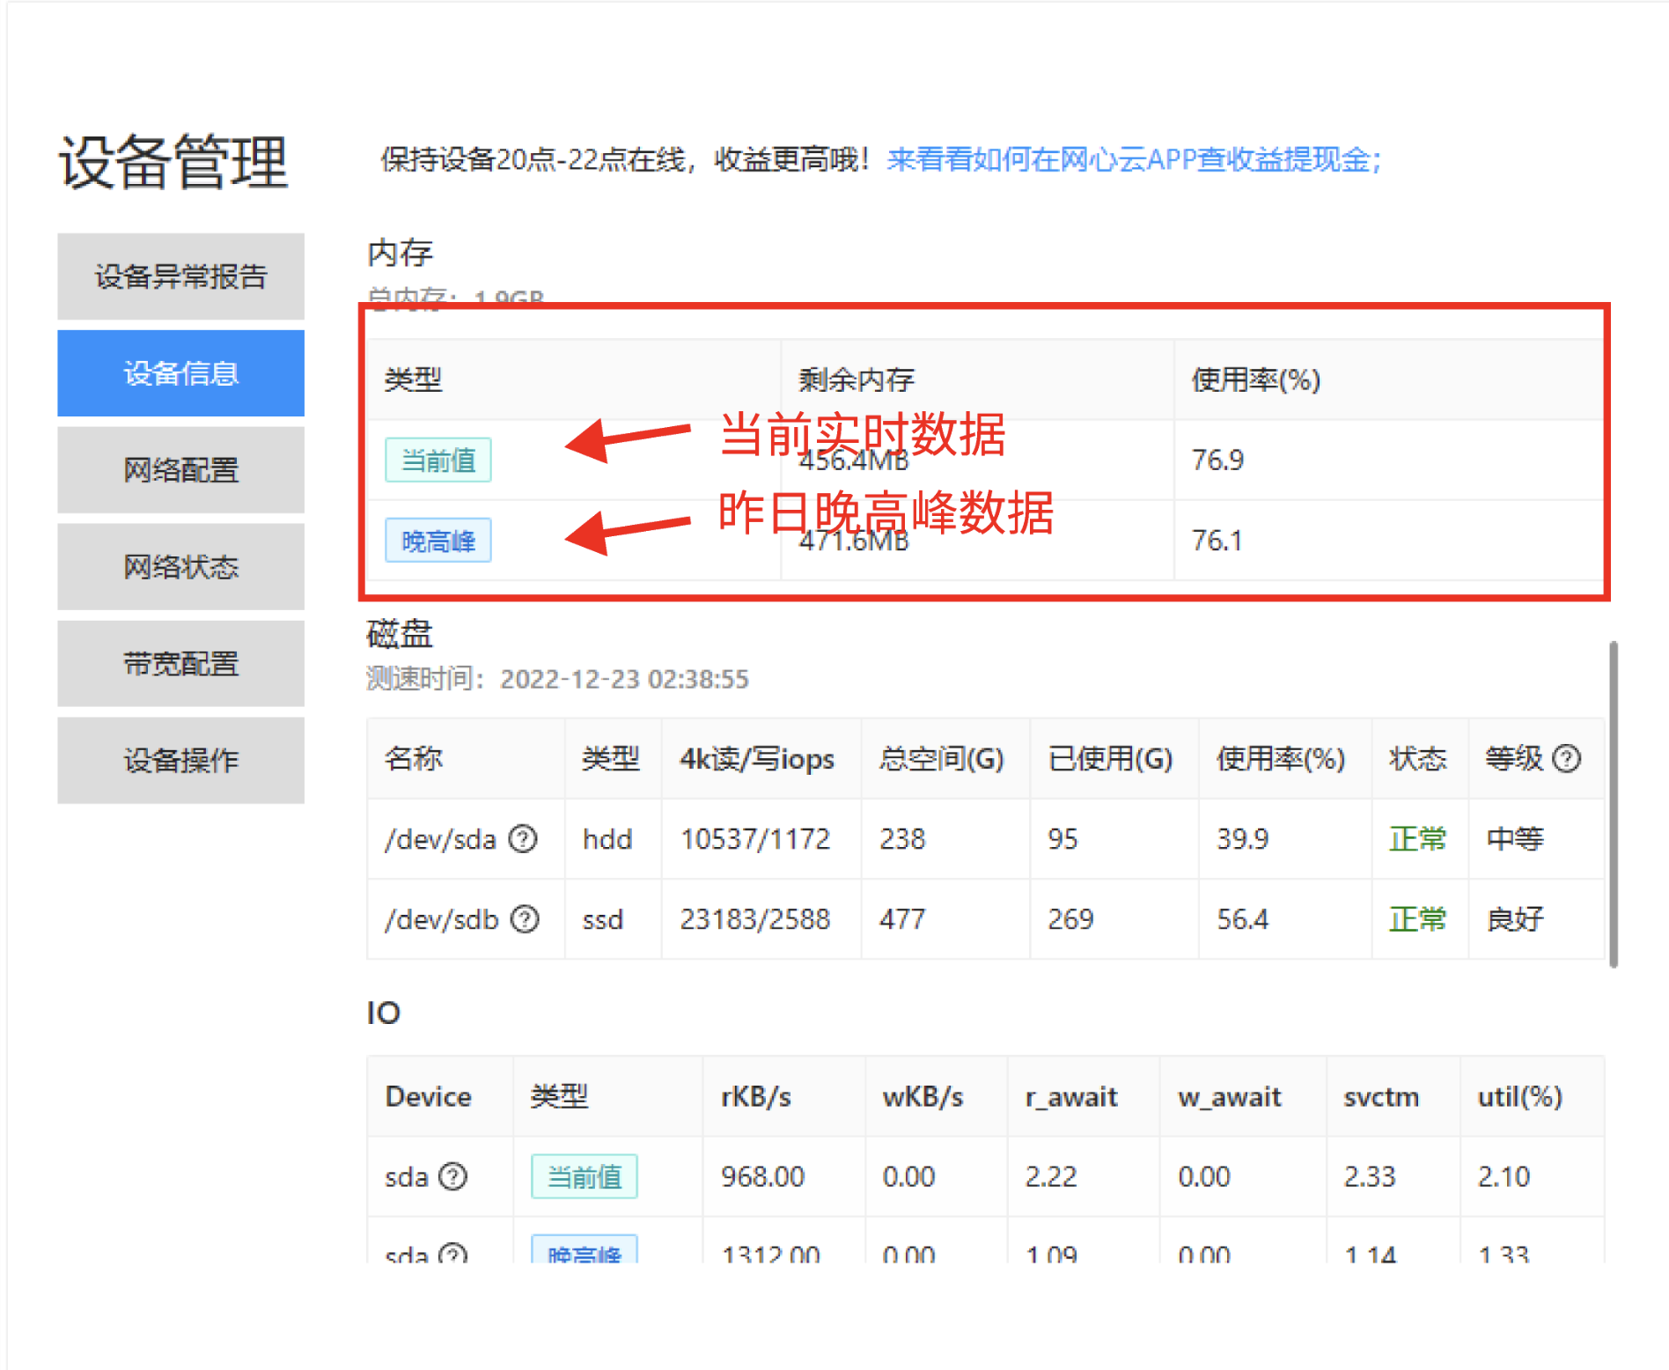Open link about 网心云APP查收益提现金
This screenshot has width=1669, height=1370.
tap(1134, 159)
